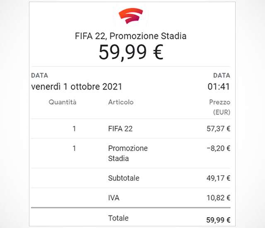The image size is (265, 228).
Task: Select the Promozione Stadia line item
Action: pyautogui.click(x=128, y=153)
